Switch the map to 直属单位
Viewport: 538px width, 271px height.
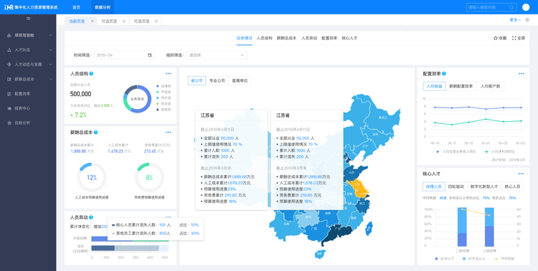coord(240,80)
